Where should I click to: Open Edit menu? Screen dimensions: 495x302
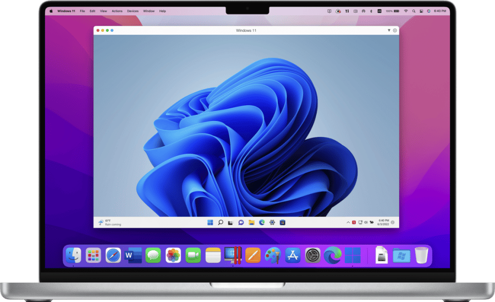tap(92, 11)
